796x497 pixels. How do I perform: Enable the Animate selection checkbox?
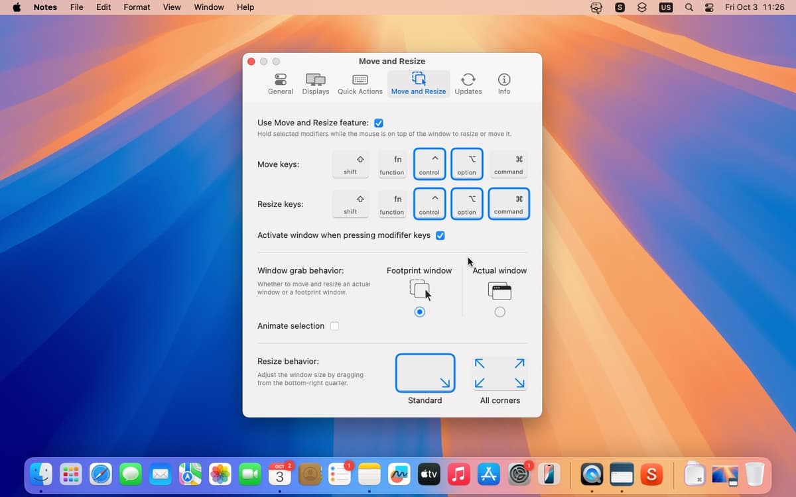(x=334, y=326)
